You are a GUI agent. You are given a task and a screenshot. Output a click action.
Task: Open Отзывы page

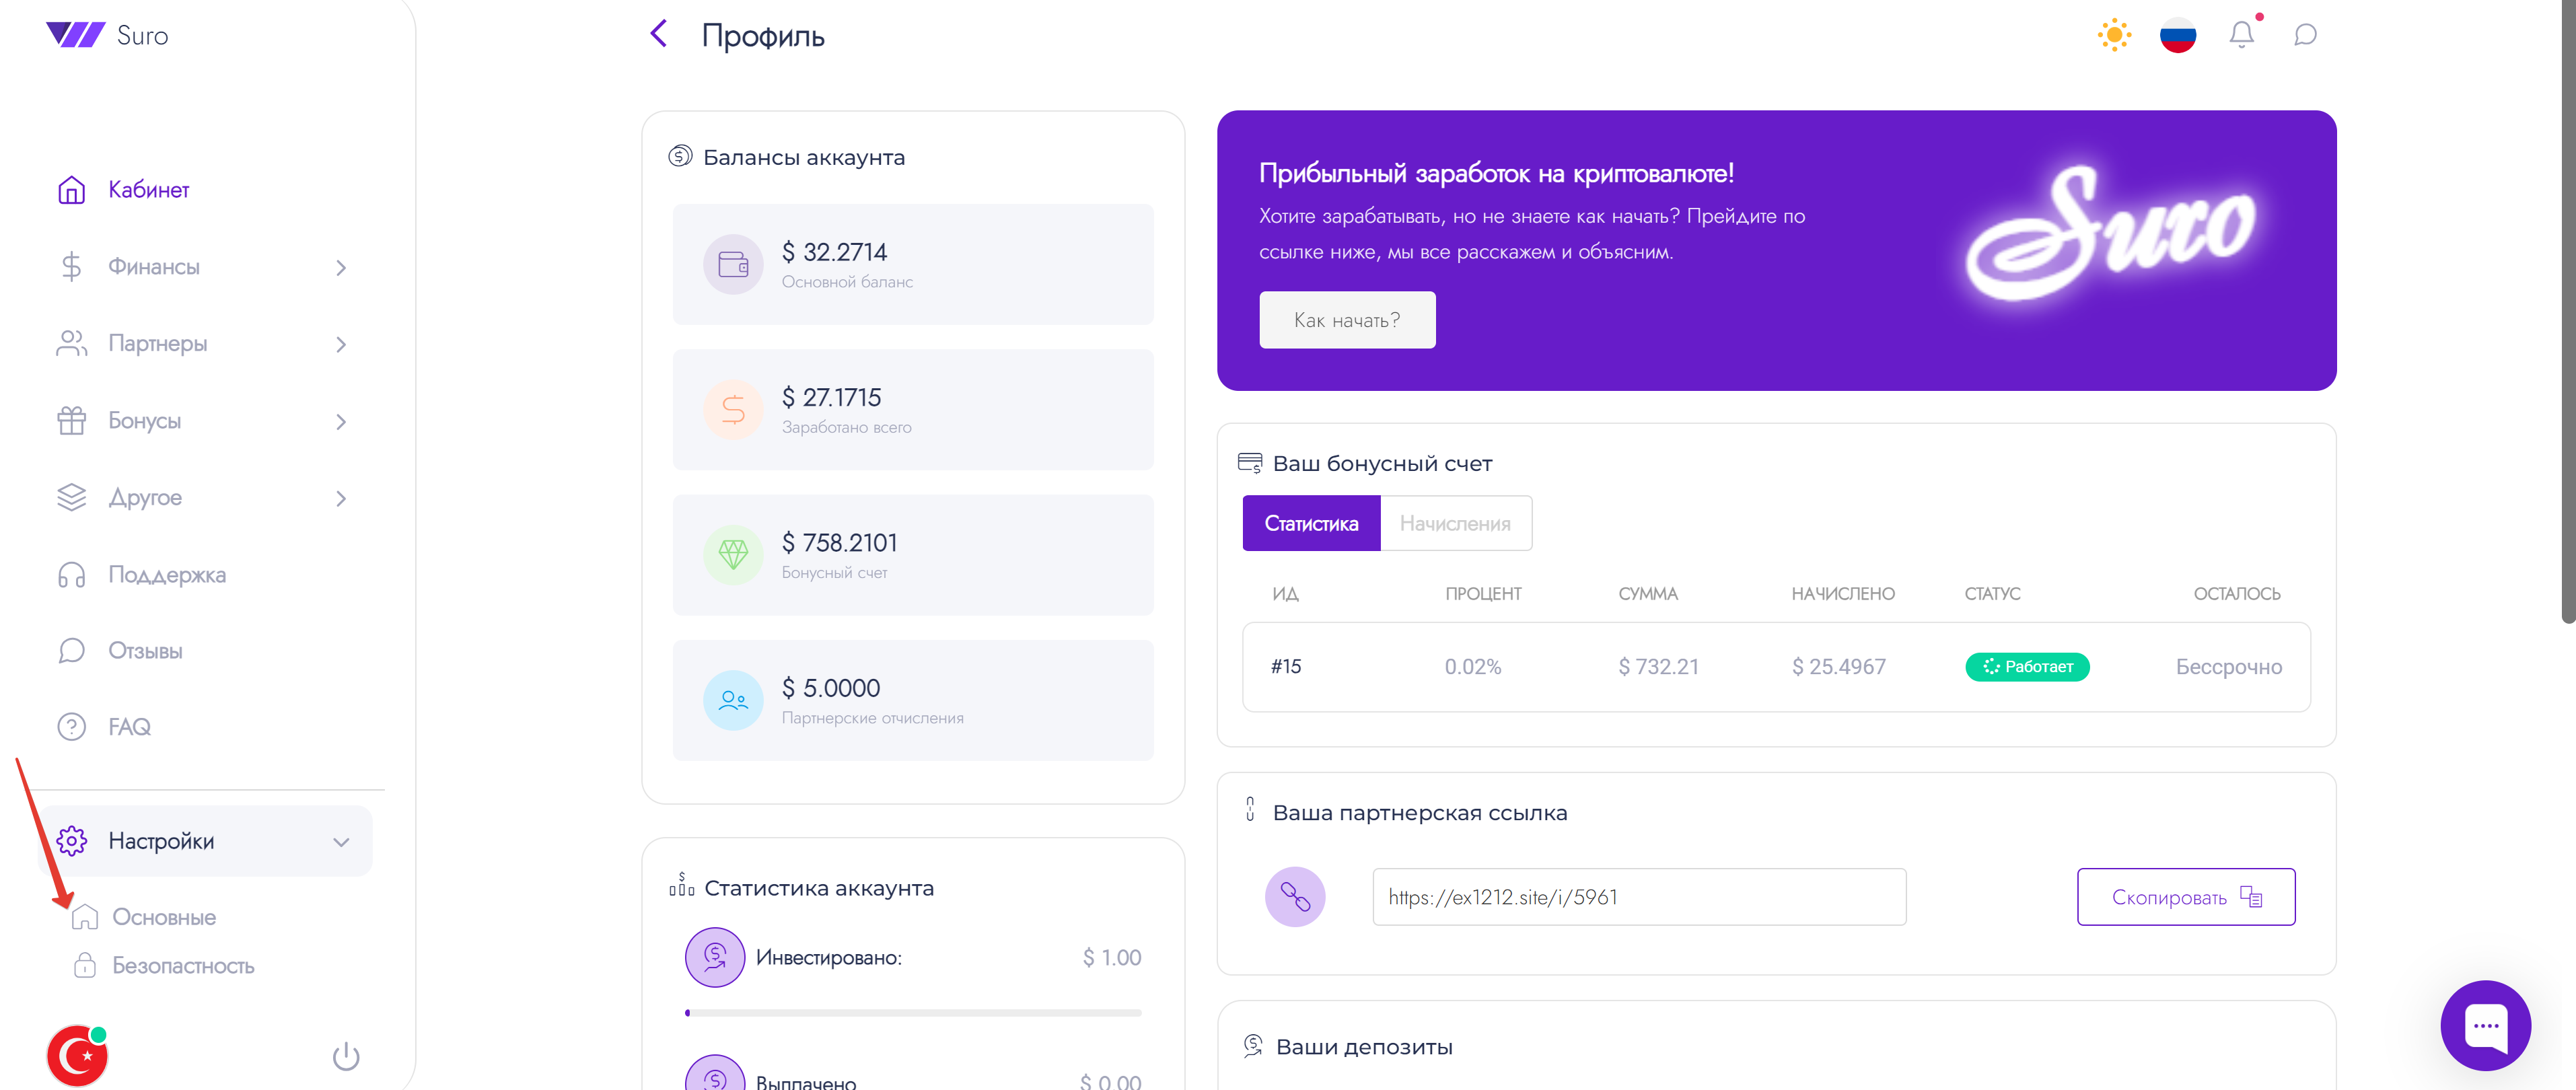pyautogui.click(x=145, y=651)
